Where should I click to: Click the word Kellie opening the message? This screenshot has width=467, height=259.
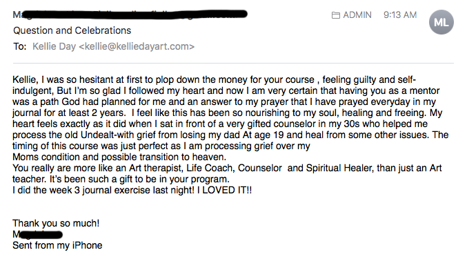pos(25,80)
